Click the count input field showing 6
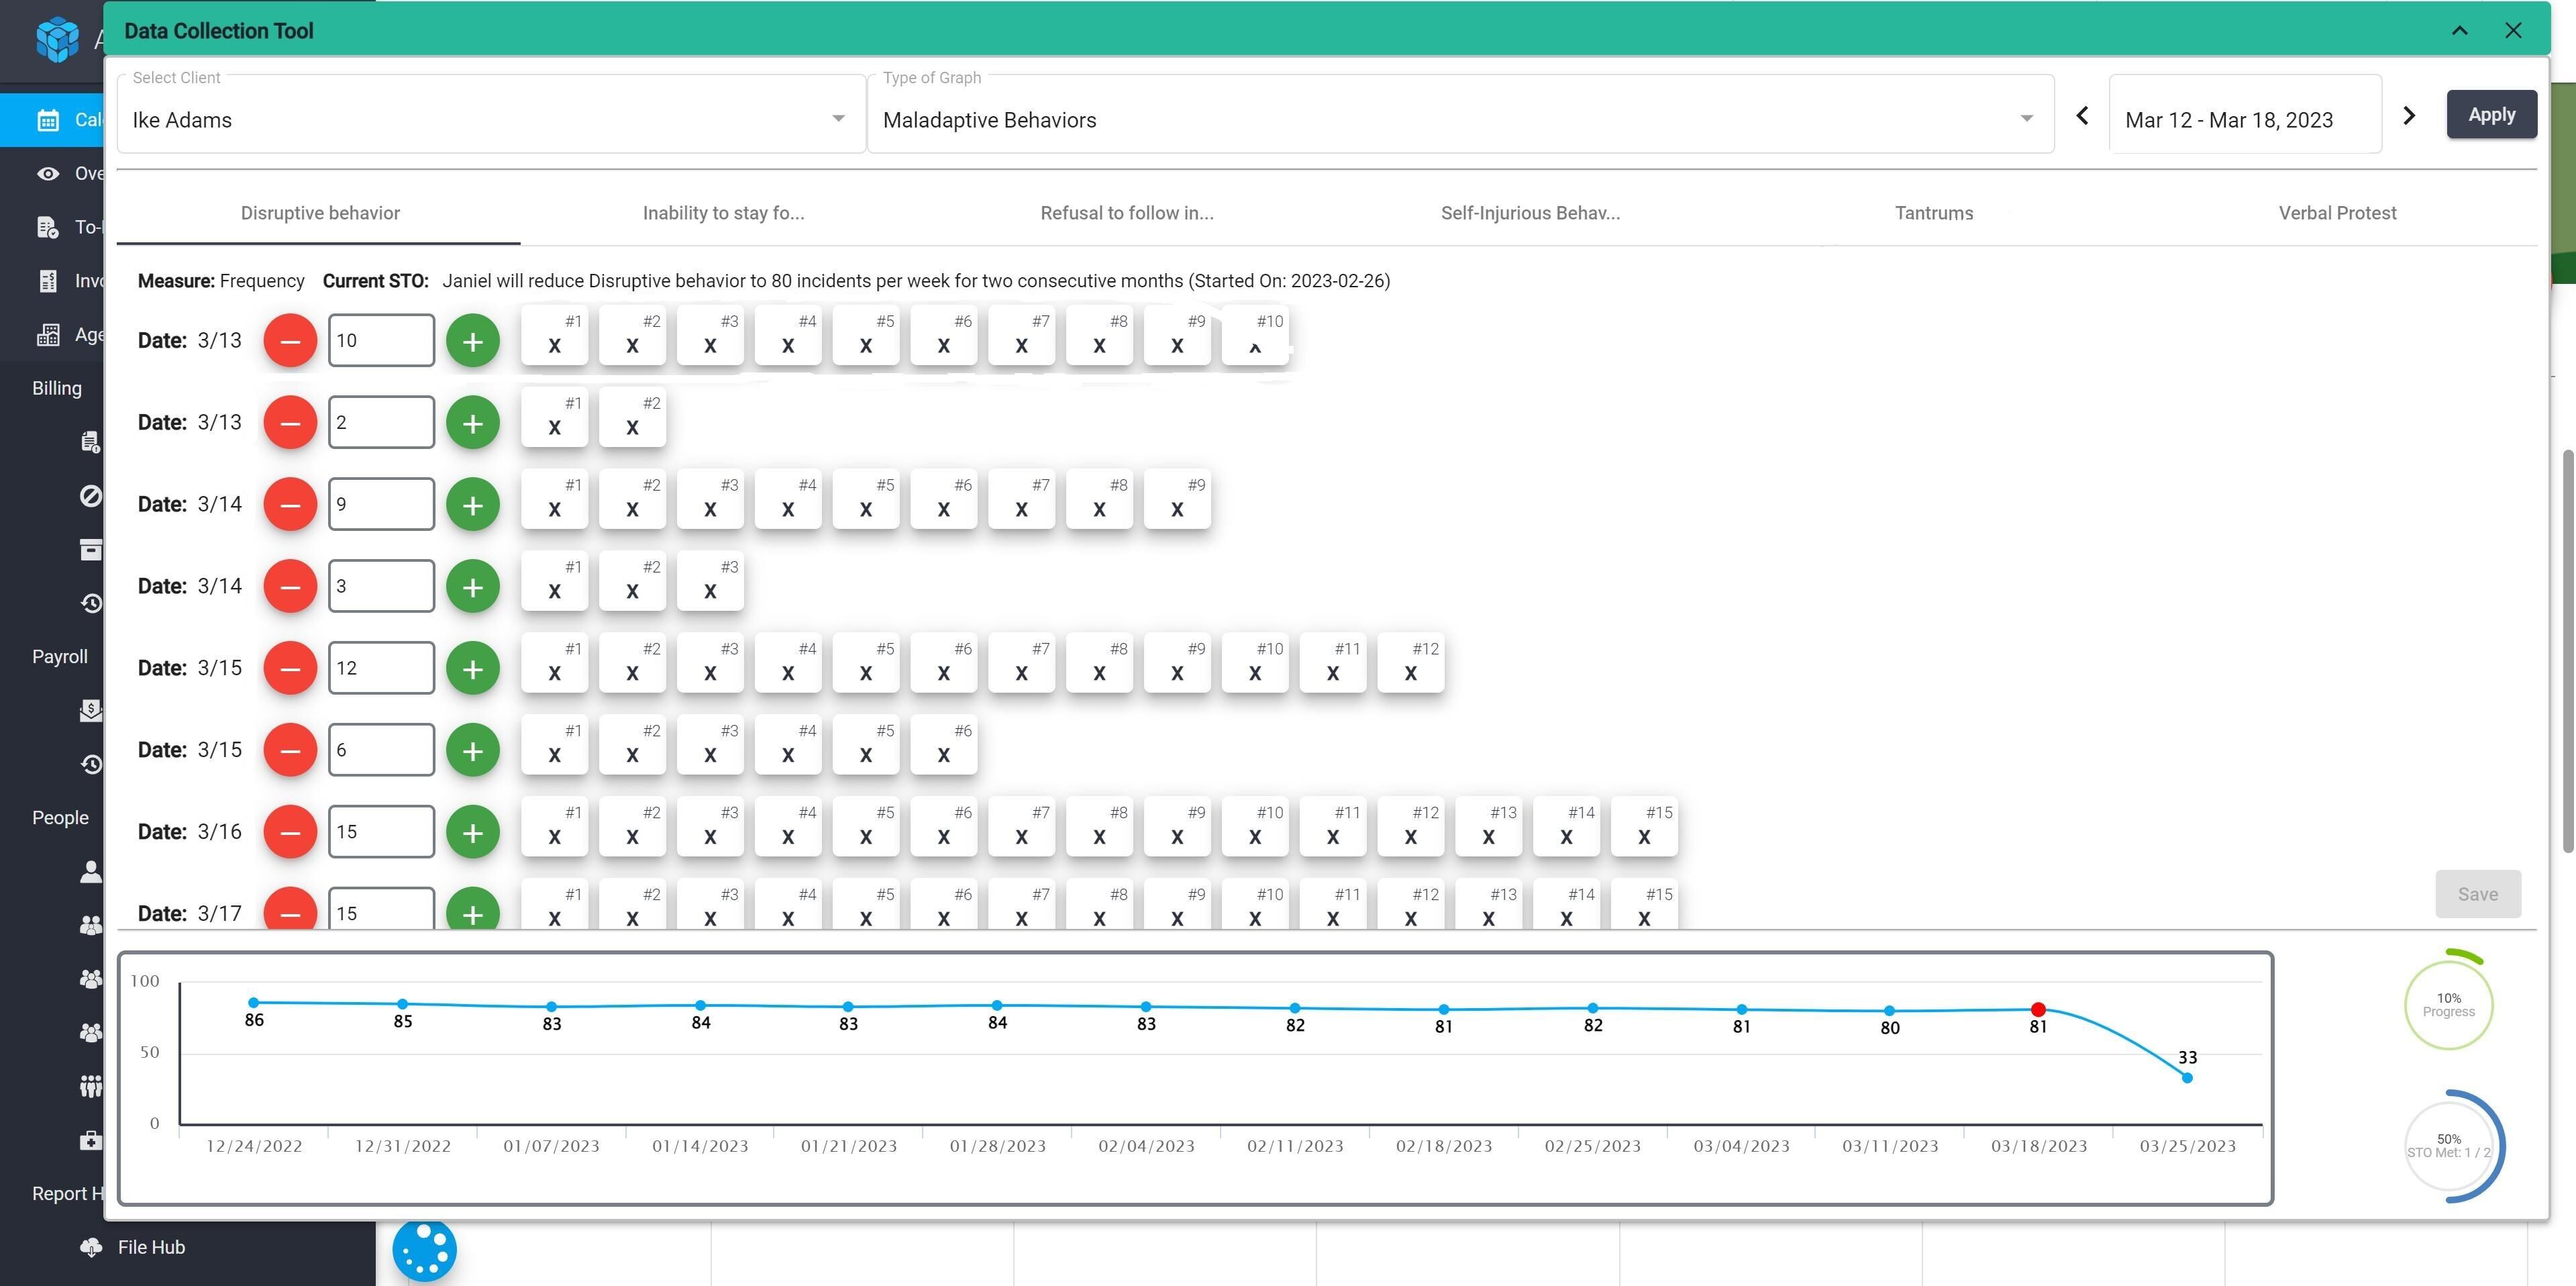Screen dimensions: 2576x1286 (381, 750)
